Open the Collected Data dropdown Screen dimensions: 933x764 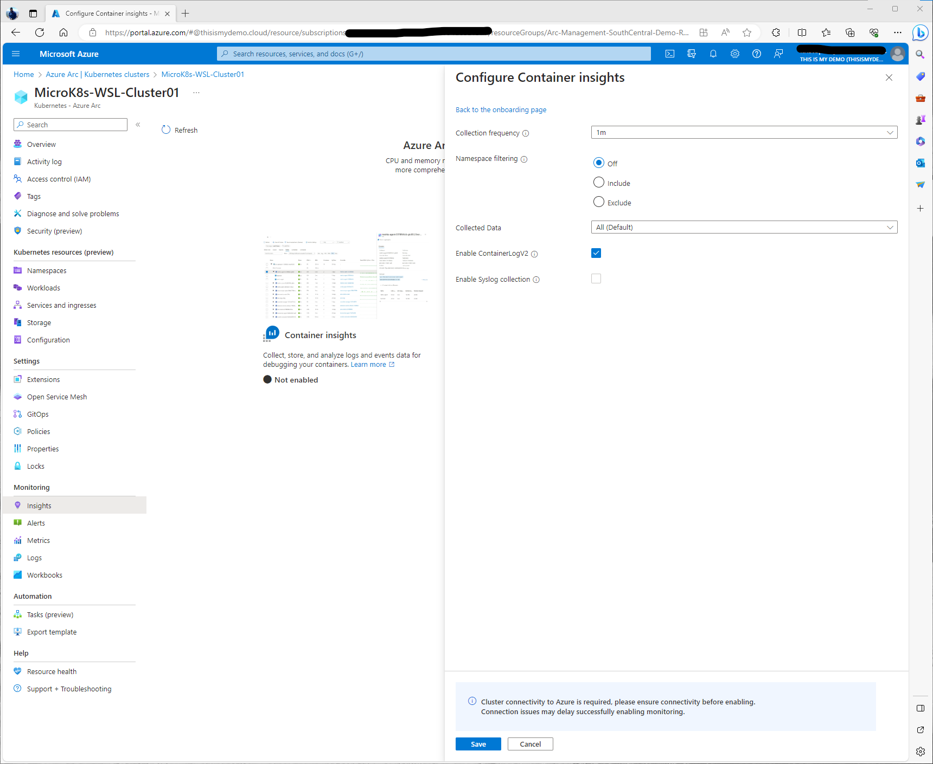[744, 228]
